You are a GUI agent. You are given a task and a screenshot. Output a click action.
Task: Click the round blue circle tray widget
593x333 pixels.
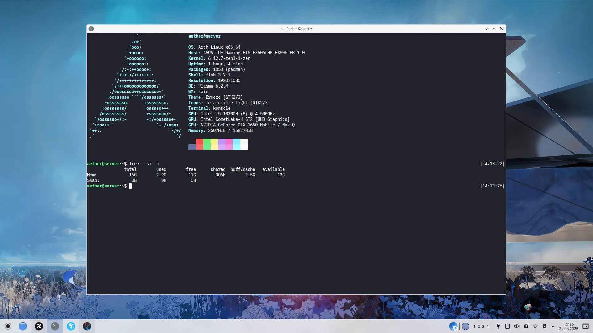tap(465, 326)
